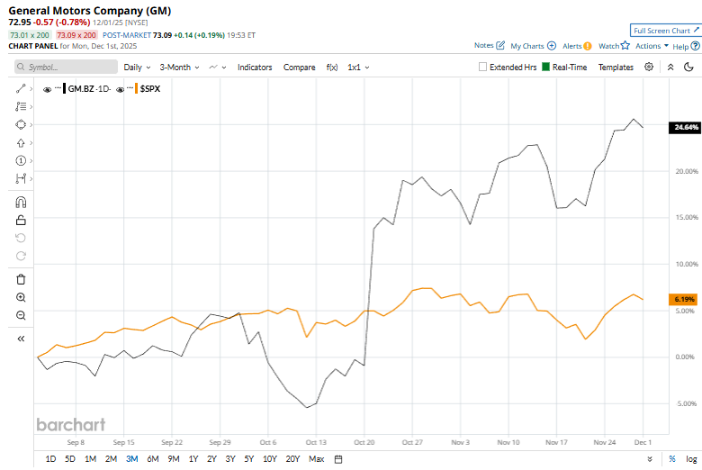The image size is (702, 470).
Task: Open the chart type line dropdown
Action: tap(218, 68)
